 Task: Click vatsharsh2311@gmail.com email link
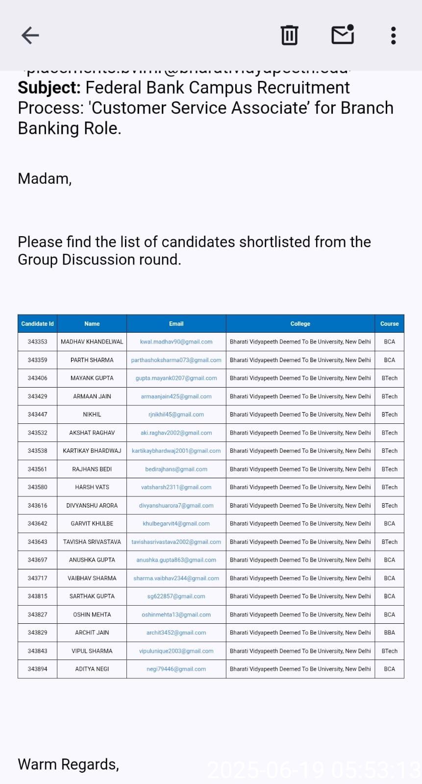176,488
